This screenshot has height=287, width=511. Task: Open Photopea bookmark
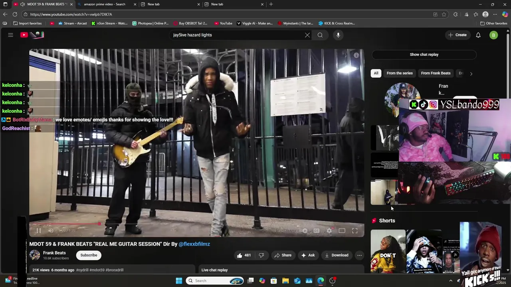tap(151, 24)
